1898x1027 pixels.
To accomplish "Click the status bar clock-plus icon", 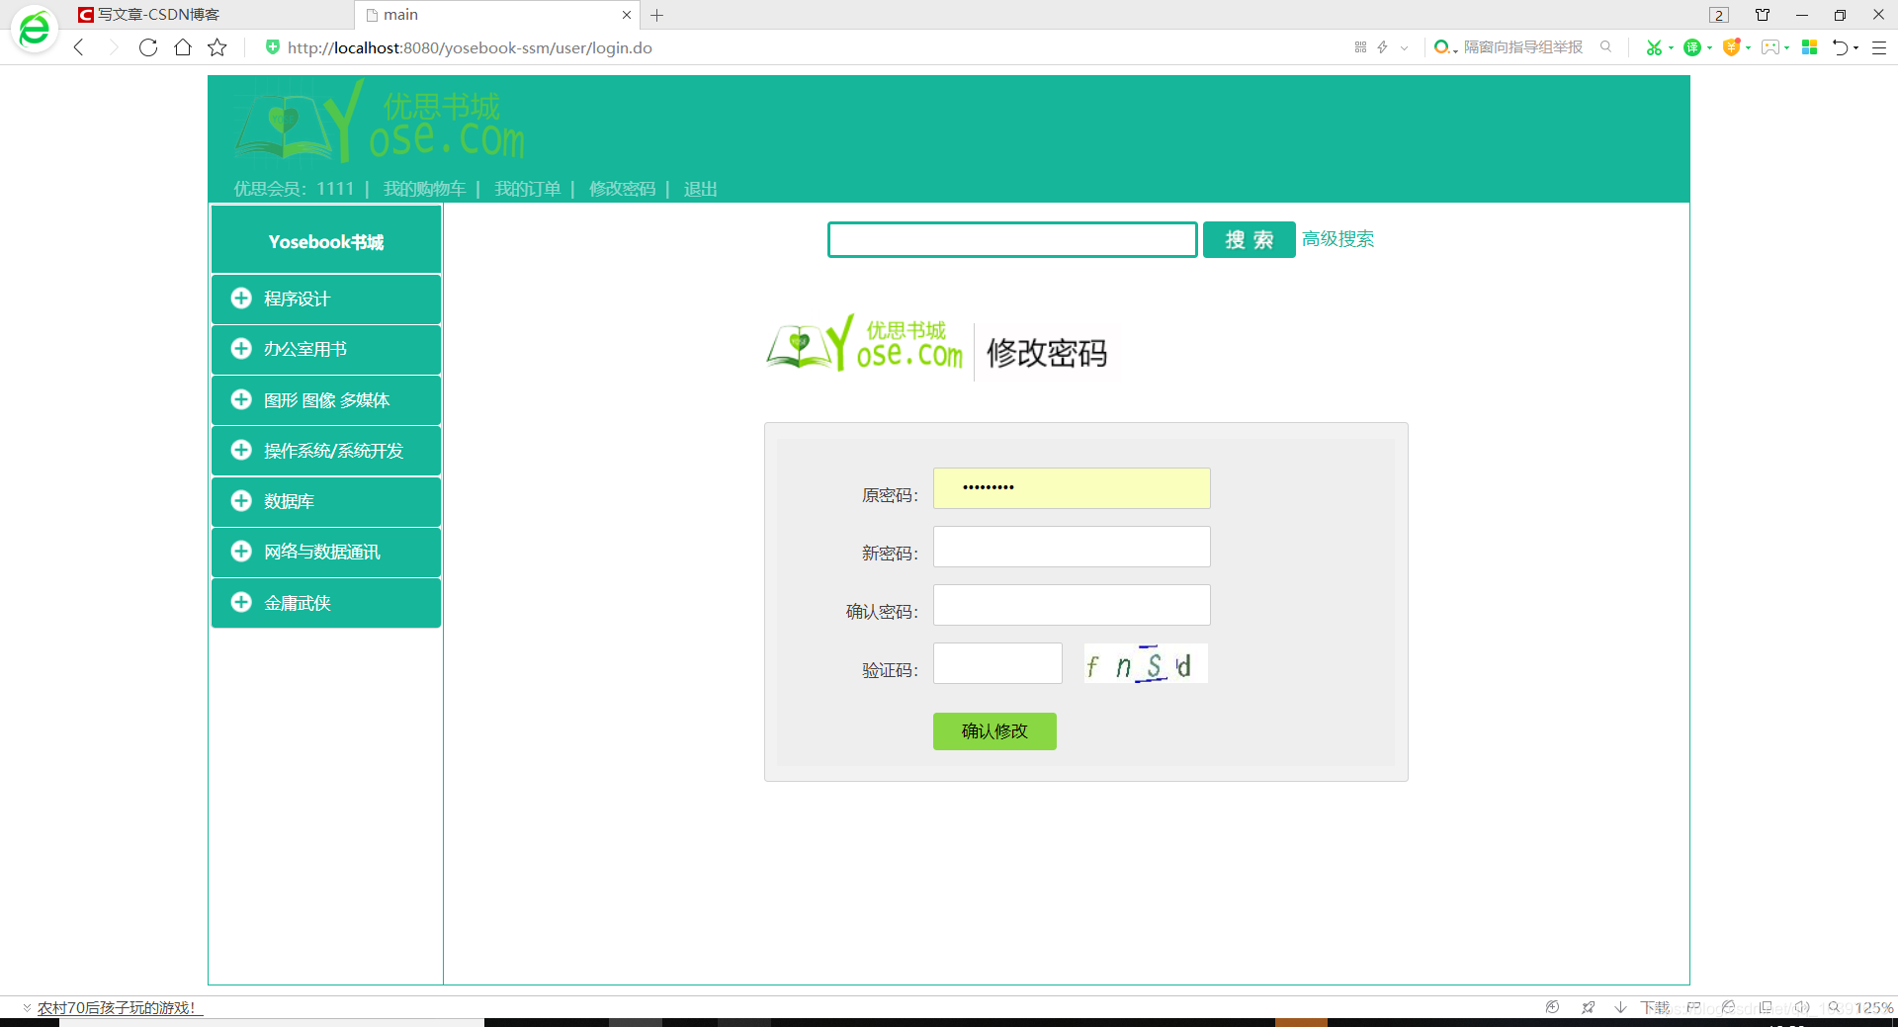I will (x=1552, y=1007).
